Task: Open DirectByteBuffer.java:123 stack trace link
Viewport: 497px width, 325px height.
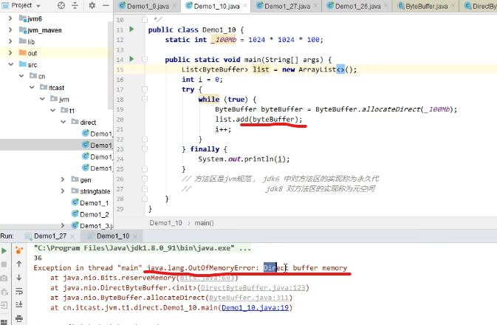Action: point(253,288)
